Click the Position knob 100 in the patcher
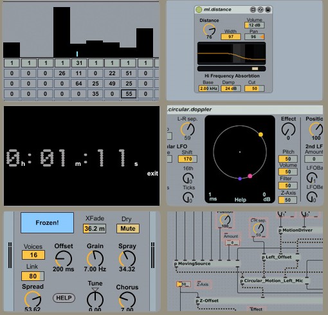328x315 pixels. click(x=225, y=220)
